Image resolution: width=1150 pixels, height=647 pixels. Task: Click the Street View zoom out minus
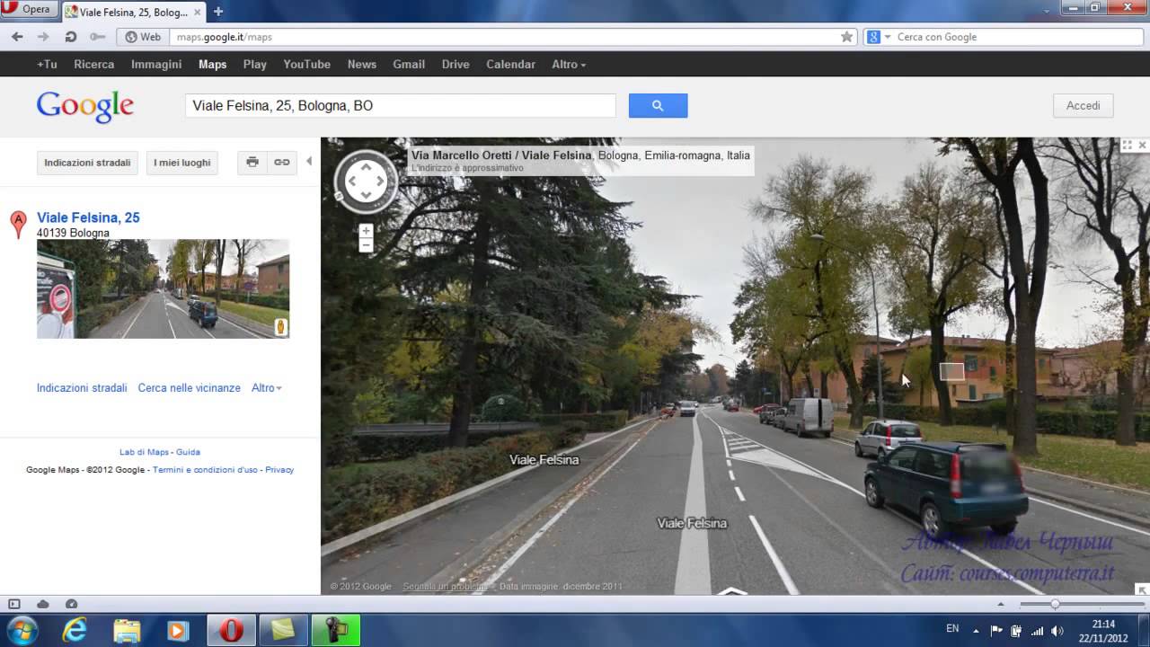[x=366, y=245]
